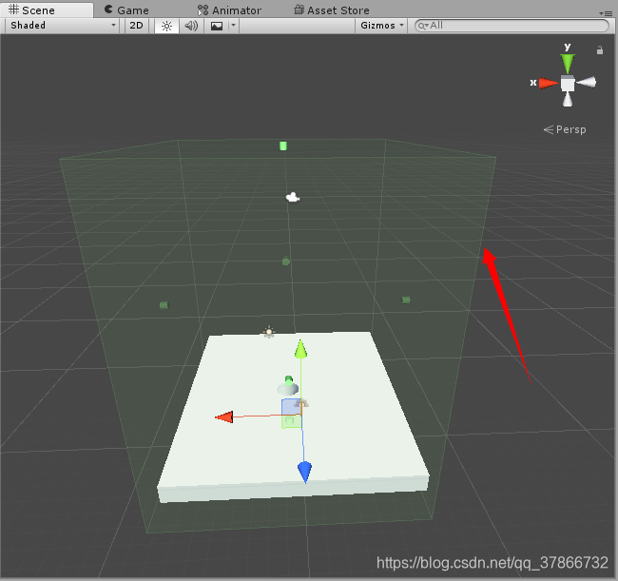Open the Asset Store tab
This screenshot has height=581, width=618.
(332, 10)
